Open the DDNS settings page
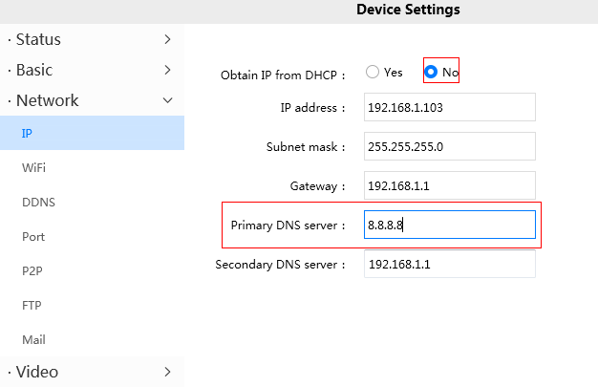Image resolution: width=598 pixels, height=387 pixels. (37, 202)
